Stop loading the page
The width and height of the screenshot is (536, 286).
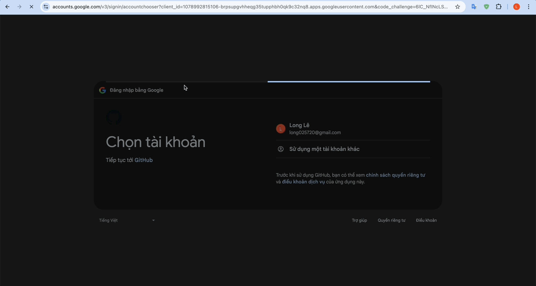pyautogui.click(x=31, y=7)
